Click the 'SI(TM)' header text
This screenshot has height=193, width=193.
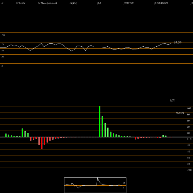click(73, 3)
